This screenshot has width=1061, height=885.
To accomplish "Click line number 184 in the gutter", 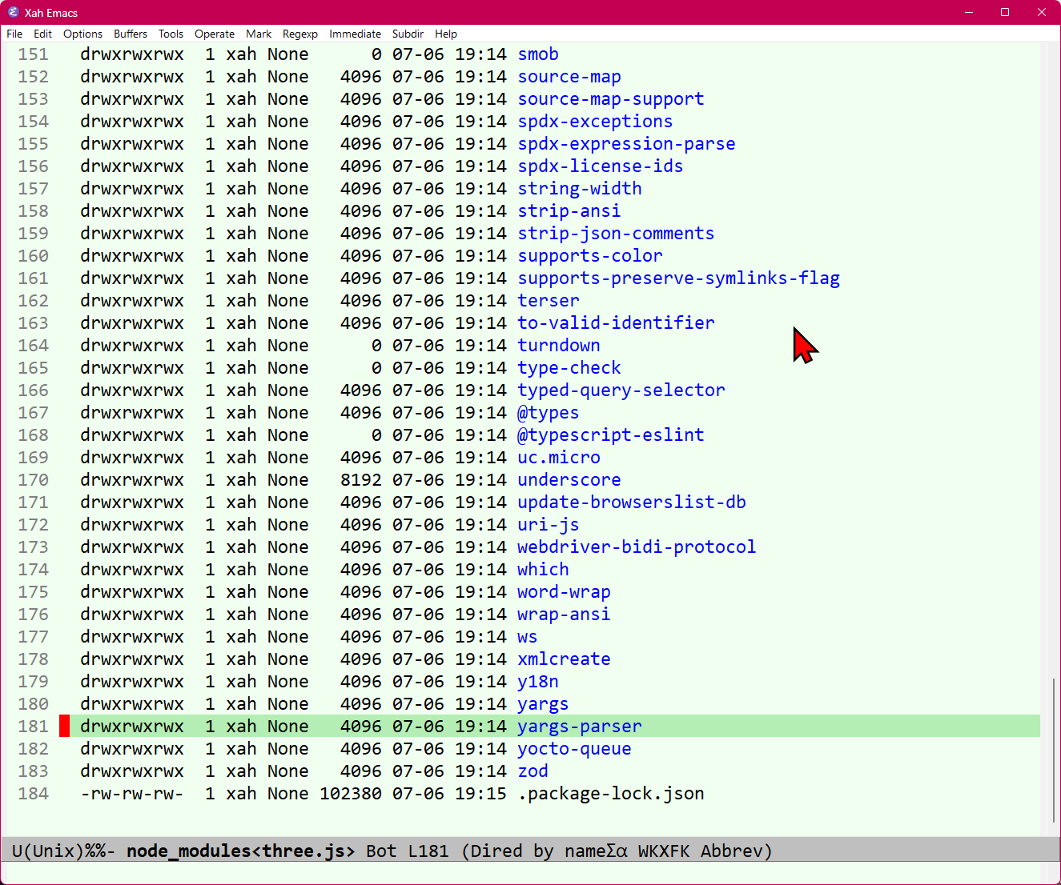I will (34, 794).
